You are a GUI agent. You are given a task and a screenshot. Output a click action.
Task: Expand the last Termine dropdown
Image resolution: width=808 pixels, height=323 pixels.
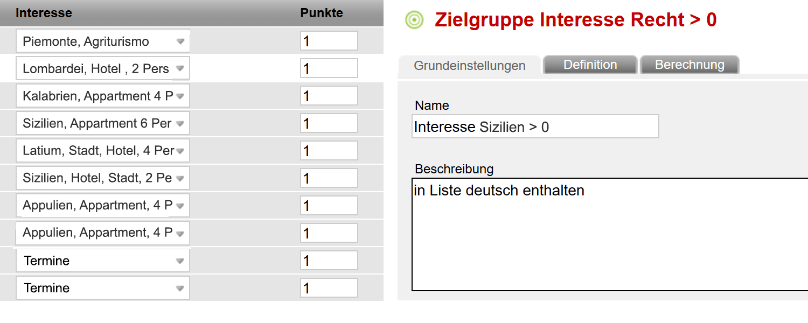[x=103, y=288]
